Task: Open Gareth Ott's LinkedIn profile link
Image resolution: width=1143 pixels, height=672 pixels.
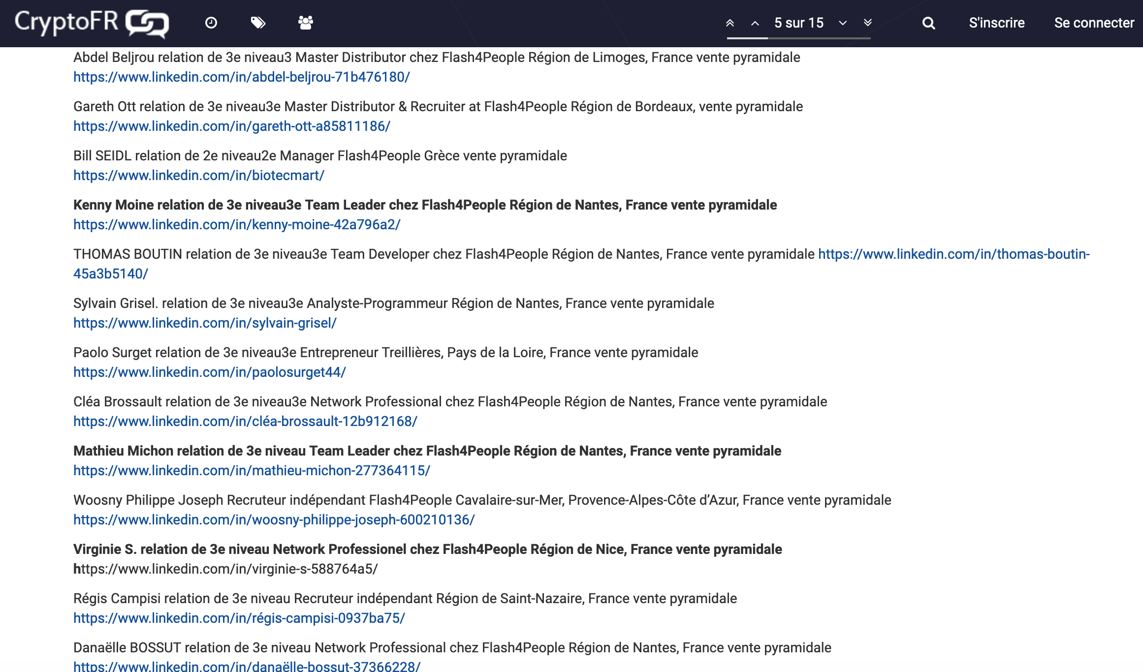Action: click(231, 126)
